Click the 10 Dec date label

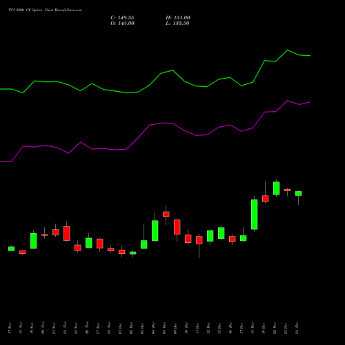coord(186,328)
